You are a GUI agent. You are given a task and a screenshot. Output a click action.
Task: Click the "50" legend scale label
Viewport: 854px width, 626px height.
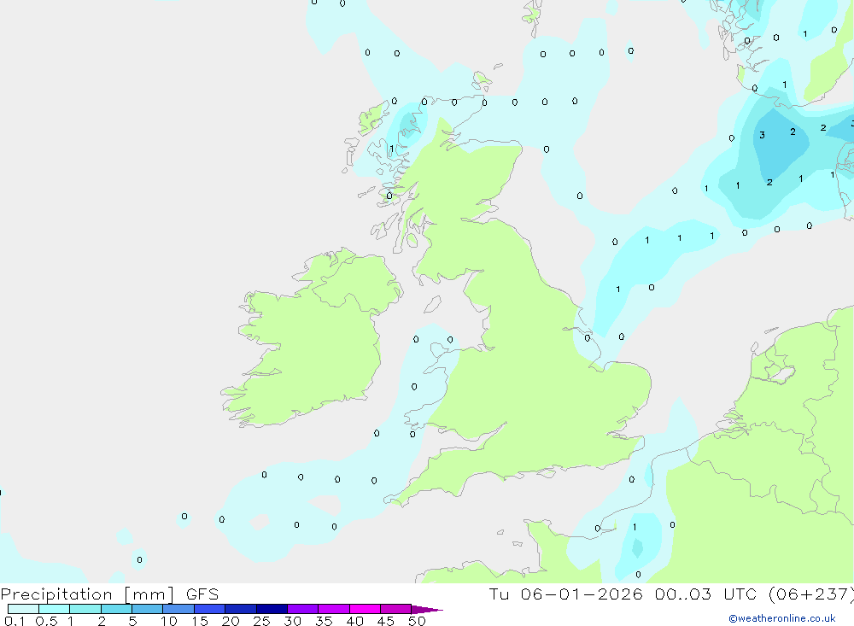point(417,621)
